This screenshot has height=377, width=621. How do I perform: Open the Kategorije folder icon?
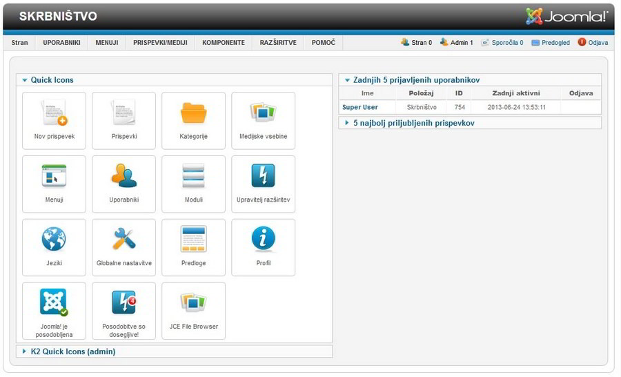point(193,120)
